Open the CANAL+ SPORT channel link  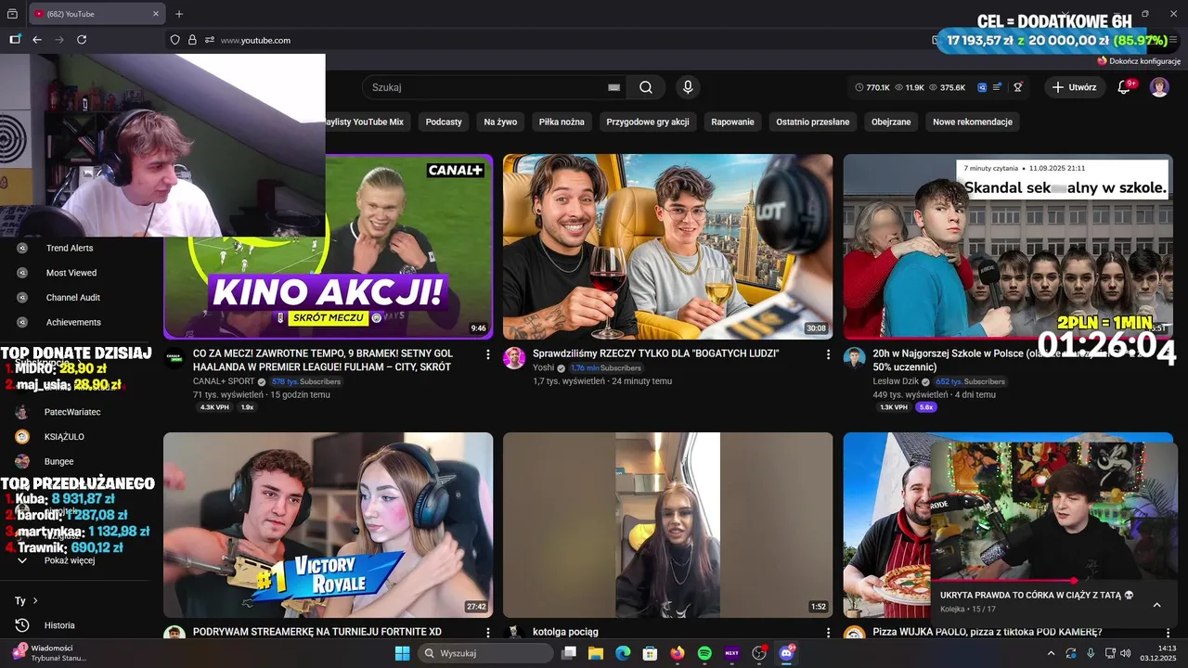pyautogui.click(x=223, y=381)
